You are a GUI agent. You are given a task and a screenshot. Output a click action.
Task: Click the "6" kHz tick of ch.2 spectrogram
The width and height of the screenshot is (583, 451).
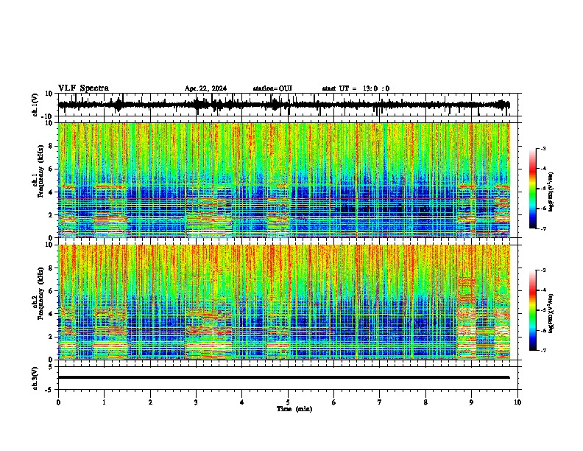tap(51, 291)
